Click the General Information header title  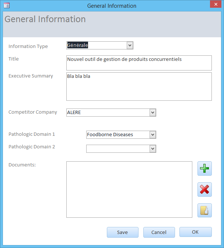point(45,19)
